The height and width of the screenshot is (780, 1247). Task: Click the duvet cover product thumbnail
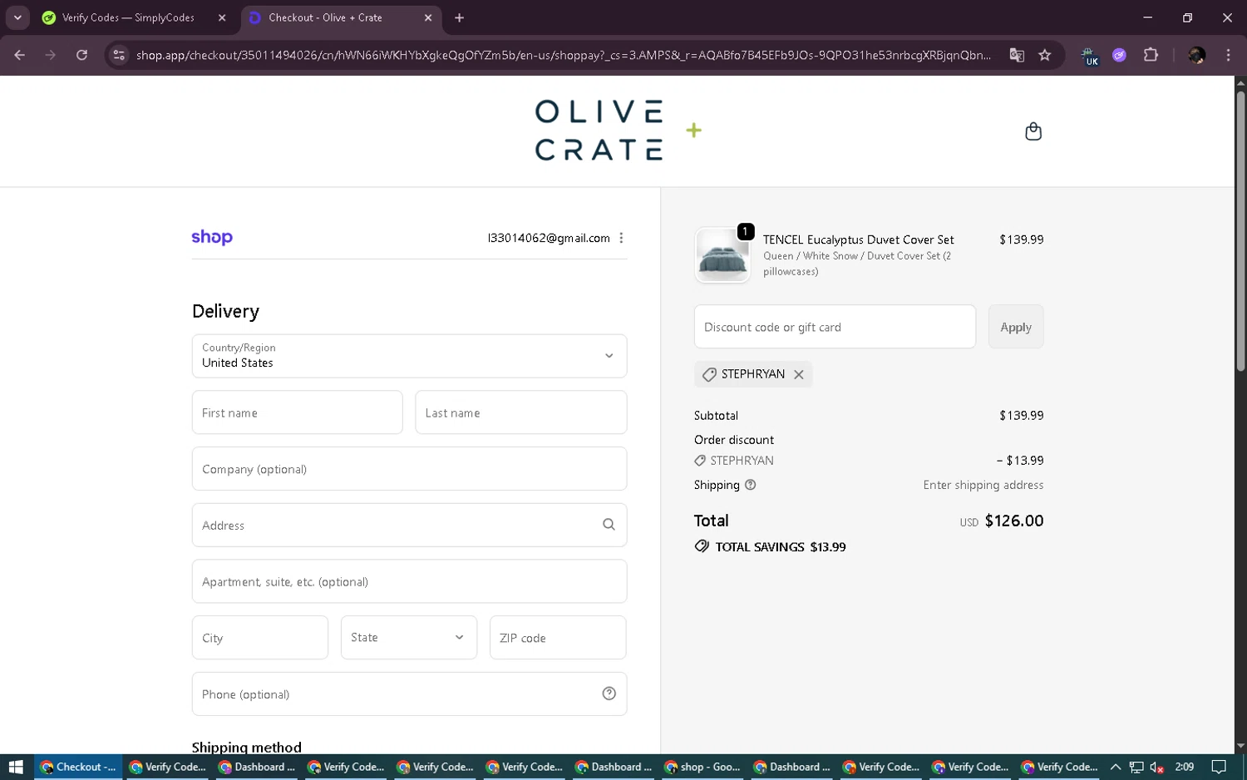coord(722,254)
